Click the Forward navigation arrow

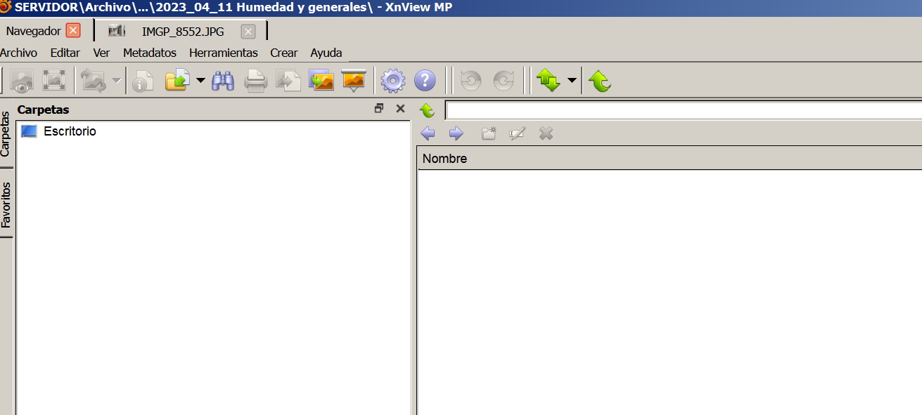click(456, 133)
